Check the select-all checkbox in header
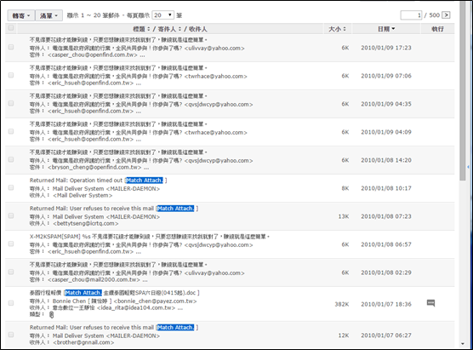Viewport: 473px width, 350px height. pyautogui.click(x=11, y=28)
